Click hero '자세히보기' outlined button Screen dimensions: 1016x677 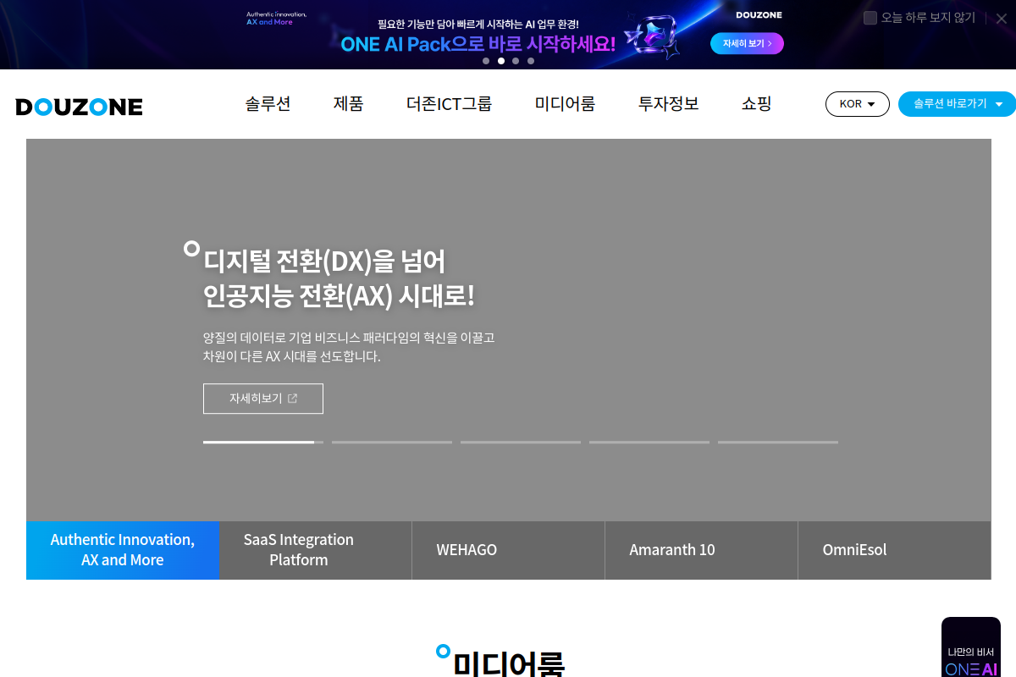tap(263, 399)
